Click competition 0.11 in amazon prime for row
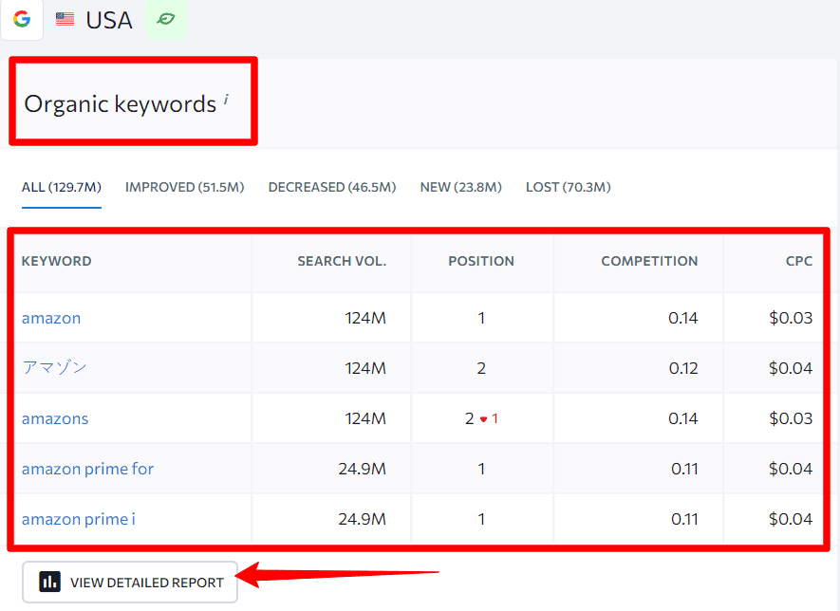The width and height of the screenshot is (840, 611). click(x=684, y=469)
